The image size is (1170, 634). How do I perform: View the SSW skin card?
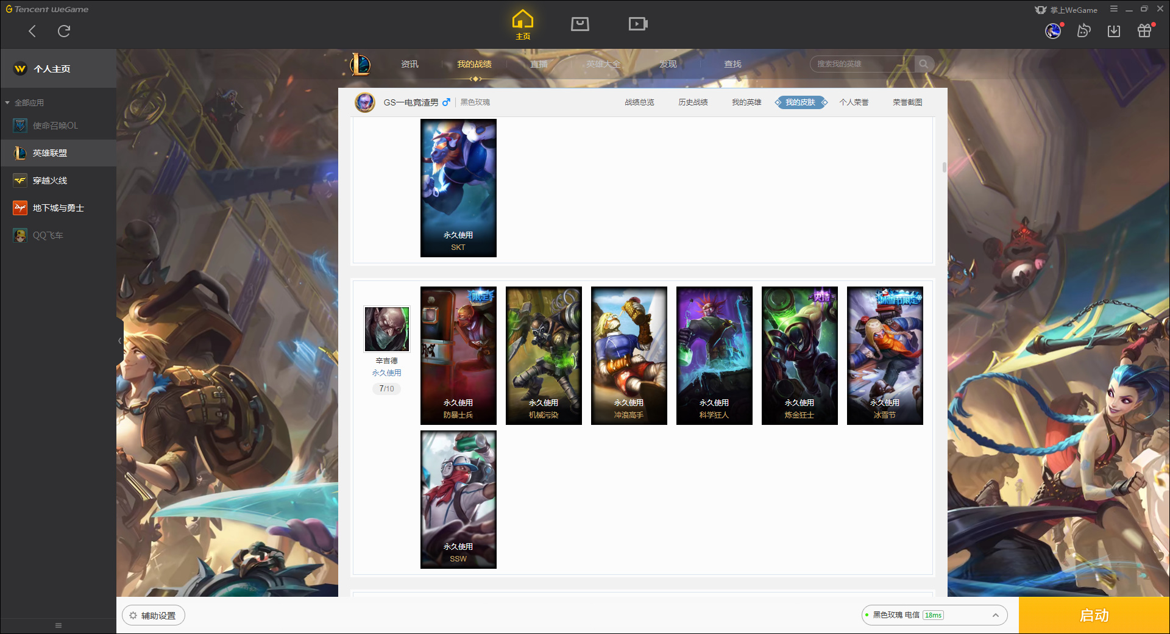[x=458, y=499]
